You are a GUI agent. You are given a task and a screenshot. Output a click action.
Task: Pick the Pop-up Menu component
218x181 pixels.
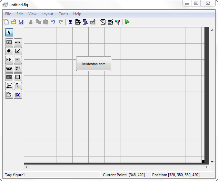[9, 68]
